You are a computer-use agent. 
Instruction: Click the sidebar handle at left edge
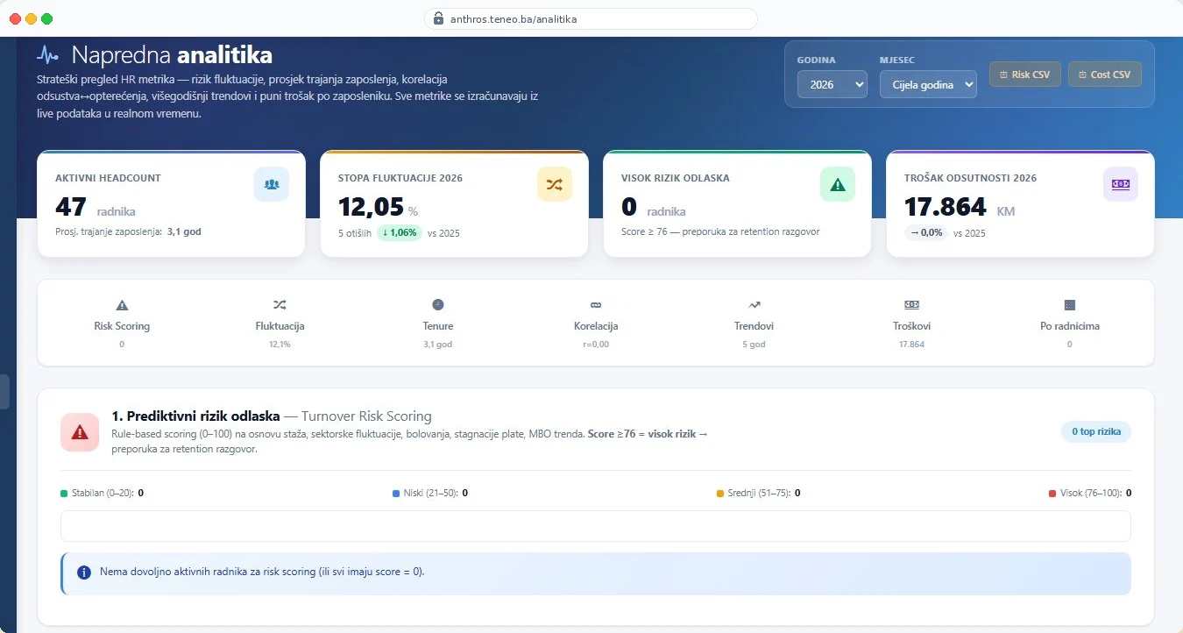4,391
